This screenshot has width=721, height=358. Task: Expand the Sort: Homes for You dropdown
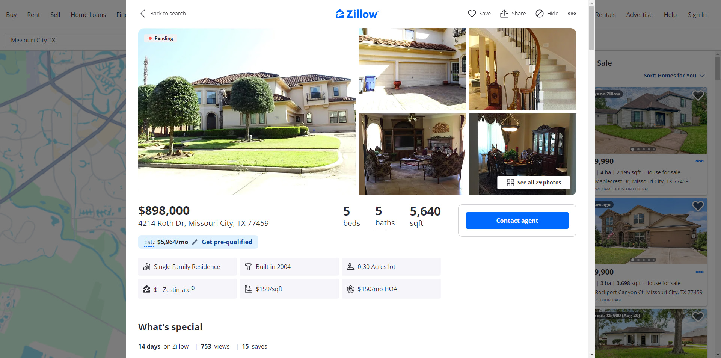click(674, 76)
